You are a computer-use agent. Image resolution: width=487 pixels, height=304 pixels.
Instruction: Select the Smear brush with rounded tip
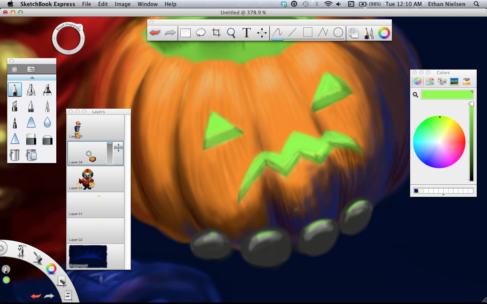click(x=31, y=122)
